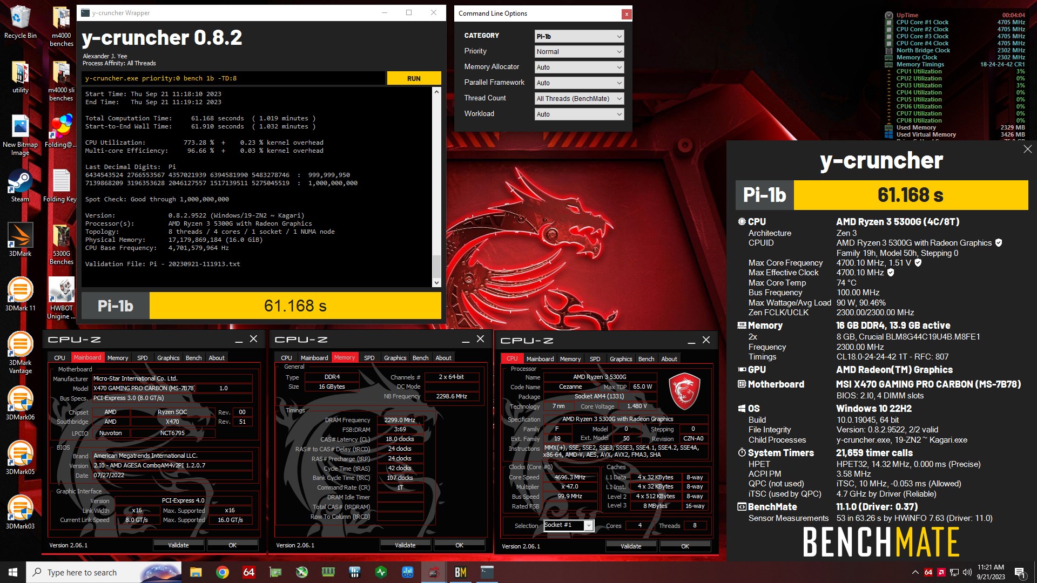Open the green memory module taskbar icon
1037x583 pixels.
(328, 572)
